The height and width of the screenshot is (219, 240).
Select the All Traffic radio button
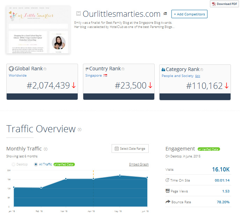tap(36, 164)
